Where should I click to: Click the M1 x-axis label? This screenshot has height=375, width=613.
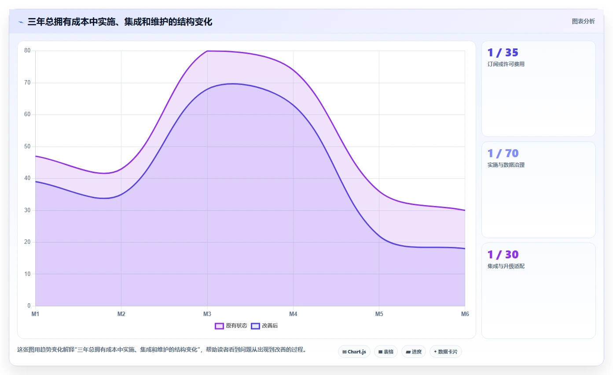(35, 314)
